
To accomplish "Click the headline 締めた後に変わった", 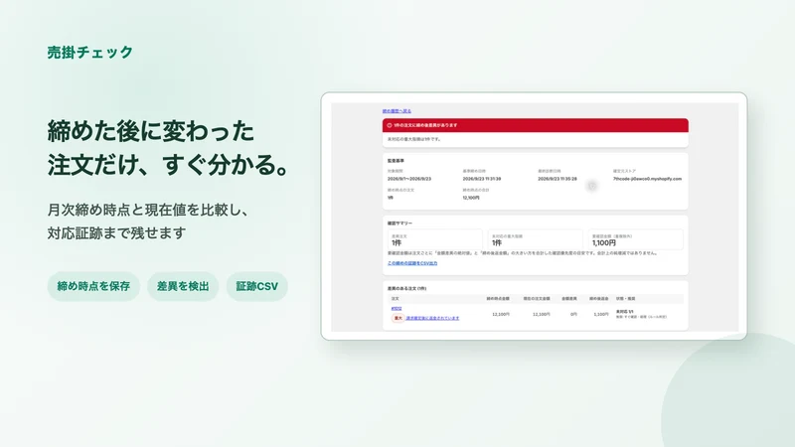I will (x=151, y=131).
